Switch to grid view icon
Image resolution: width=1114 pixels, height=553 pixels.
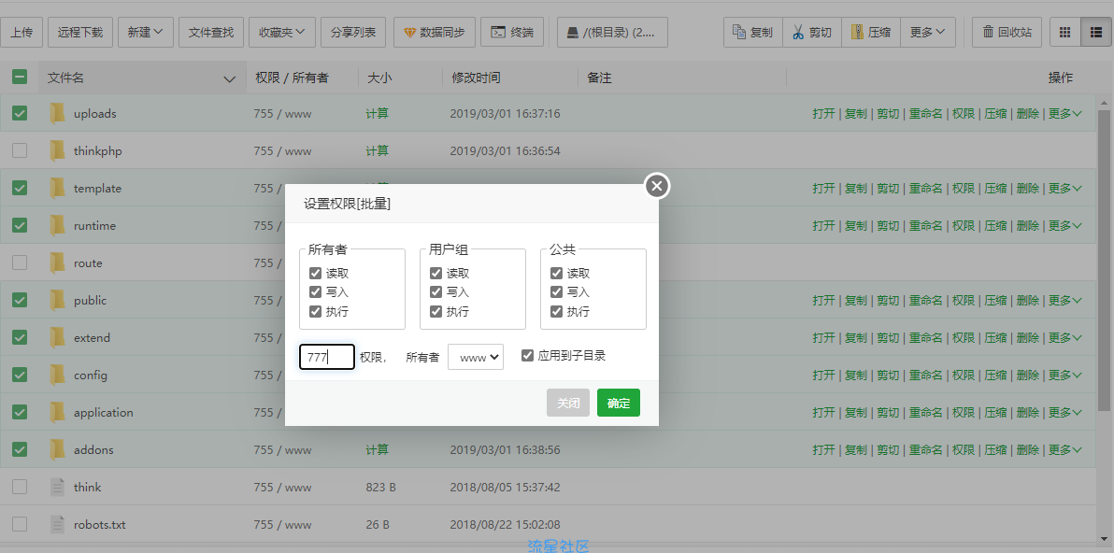coord(1064,32)
